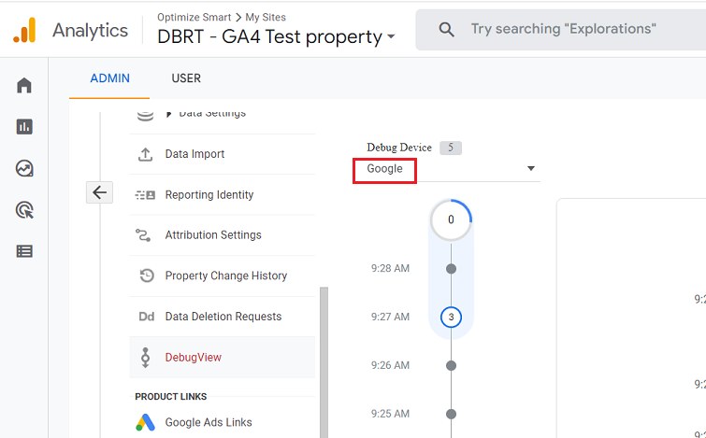
Task: Click the back arrow button
Action: 99,192
